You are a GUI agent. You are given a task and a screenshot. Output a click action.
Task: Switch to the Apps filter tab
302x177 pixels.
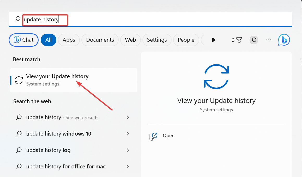point(69,40)
